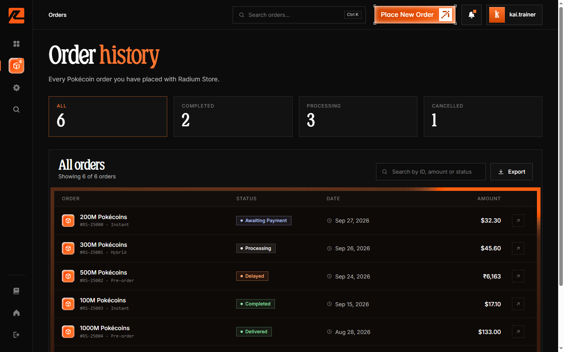Click the arrow icon on Place New Order
564x352 pixels.
click(x=445, y=15)
